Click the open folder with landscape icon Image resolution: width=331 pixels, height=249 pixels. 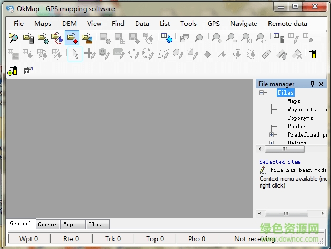[87, 38]
